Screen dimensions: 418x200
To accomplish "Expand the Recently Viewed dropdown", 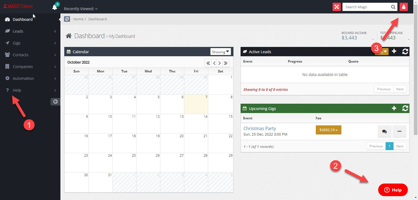I will [81, 9].
